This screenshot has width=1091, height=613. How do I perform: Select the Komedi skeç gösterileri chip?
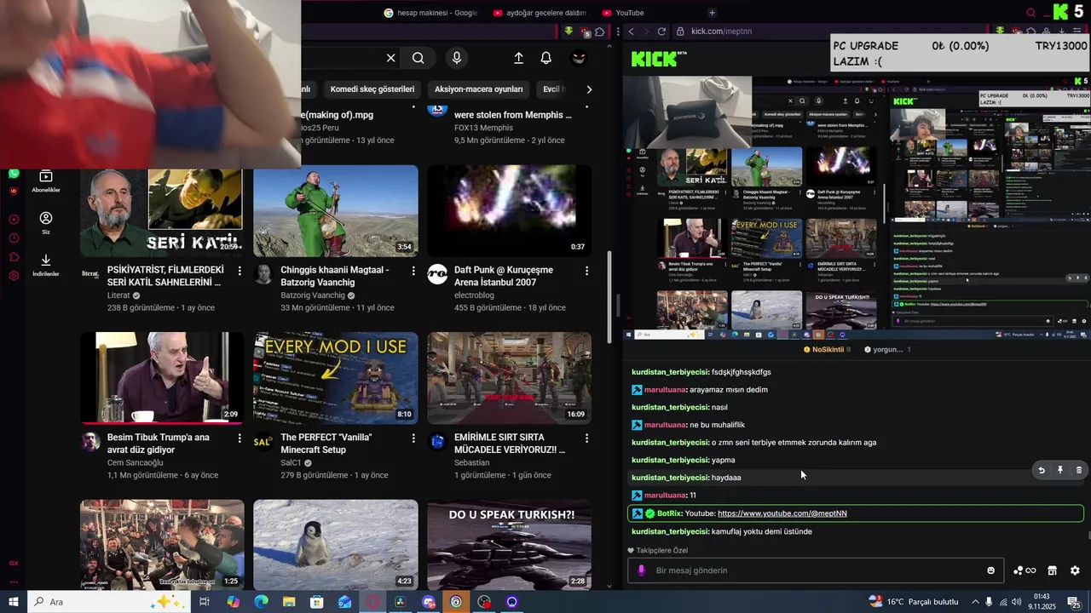372,89
